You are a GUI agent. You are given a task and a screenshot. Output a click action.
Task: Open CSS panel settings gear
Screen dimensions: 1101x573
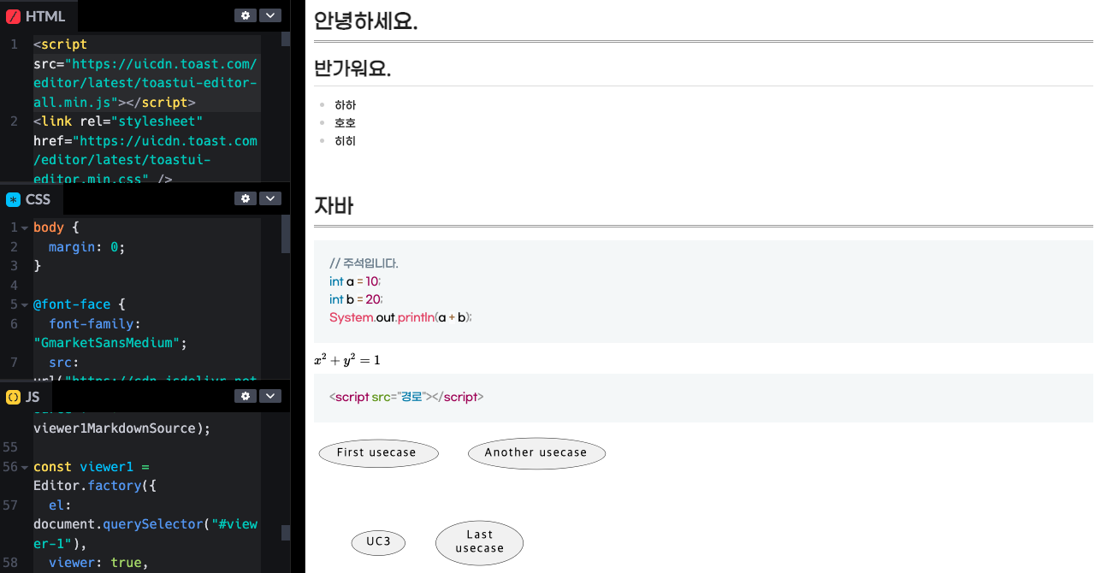(246, 198)
